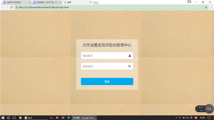Viewport: 214px width, 120px height.
Task: Close the 登录 tab
Action: click(x=90, y=2)
